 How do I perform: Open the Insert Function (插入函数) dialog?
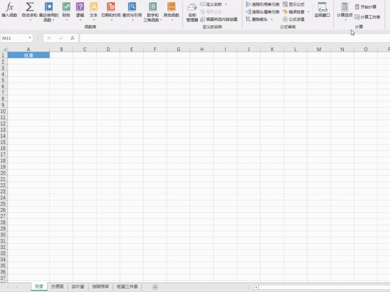coord(9,10)
